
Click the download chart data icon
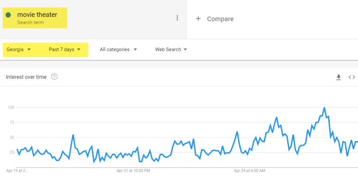338,77
